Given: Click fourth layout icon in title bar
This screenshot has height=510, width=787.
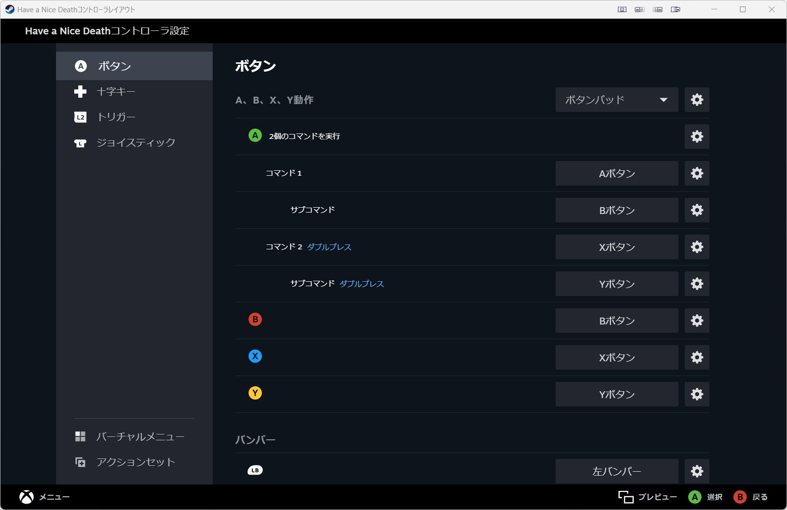Looking at the screenshot, I should [x=675, y=9].
